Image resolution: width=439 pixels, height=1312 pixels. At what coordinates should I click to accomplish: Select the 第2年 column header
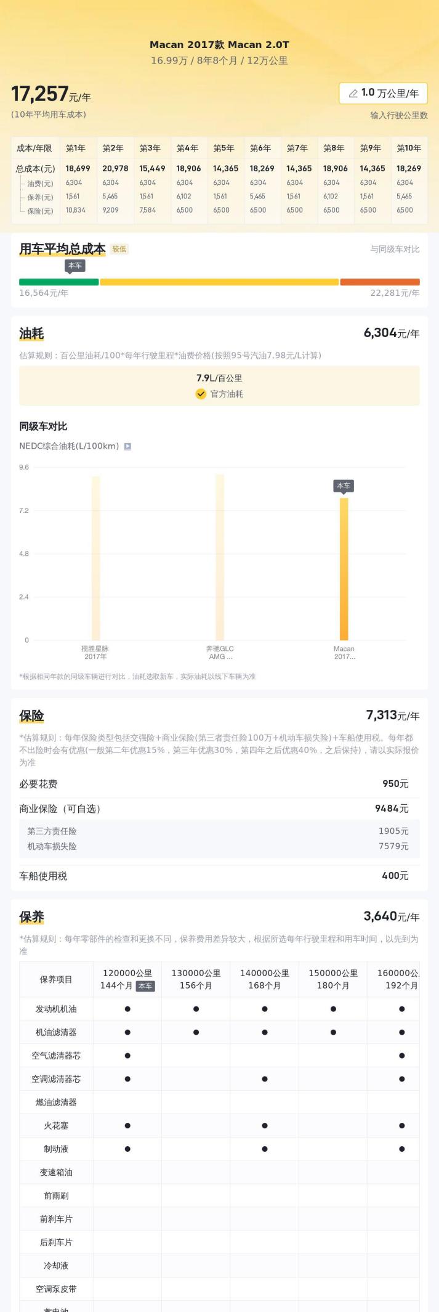click(x=113, y=149)
